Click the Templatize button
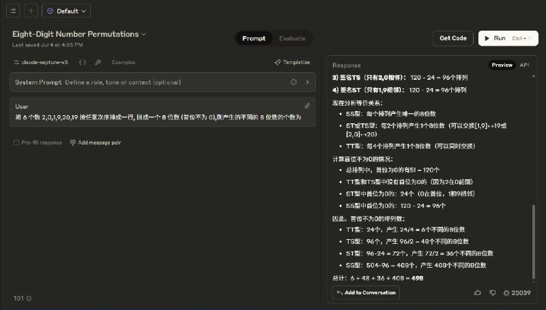Screen dimensions: 546x310 tap(292, 62)
